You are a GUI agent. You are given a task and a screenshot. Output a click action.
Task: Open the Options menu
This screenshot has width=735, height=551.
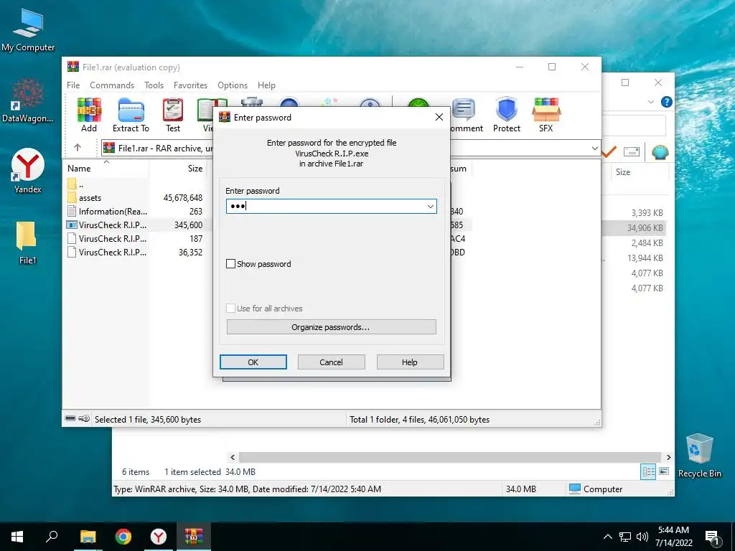tap(233, 85)
